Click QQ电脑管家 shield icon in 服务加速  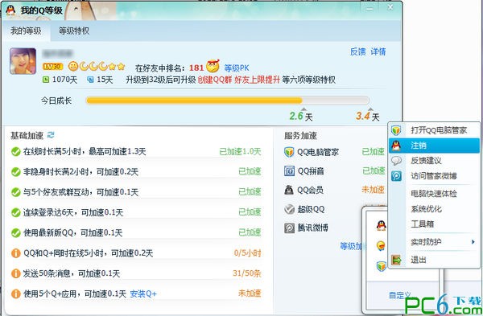[289, 152]
